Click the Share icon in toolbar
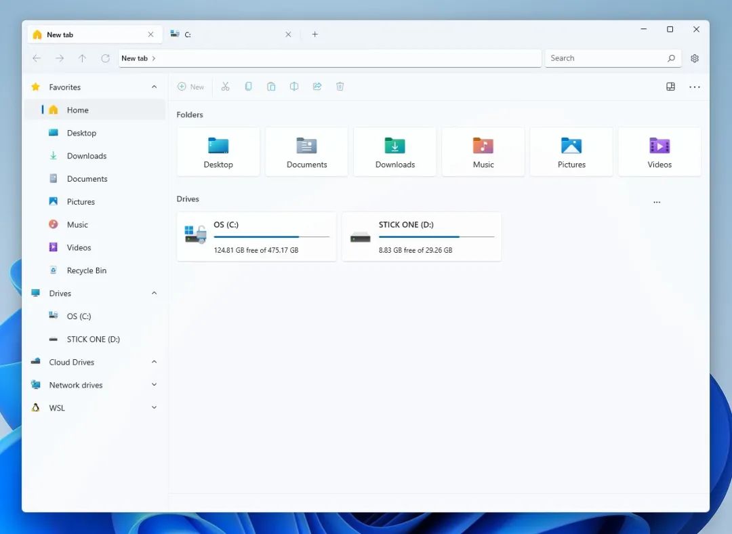 point(317,87)
